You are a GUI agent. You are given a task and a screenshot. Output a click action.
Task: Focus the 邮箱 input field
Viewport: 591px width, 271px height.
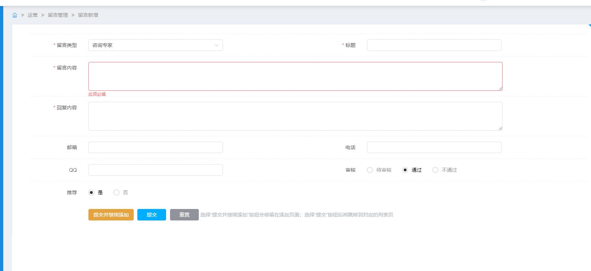tap(156, 147)
